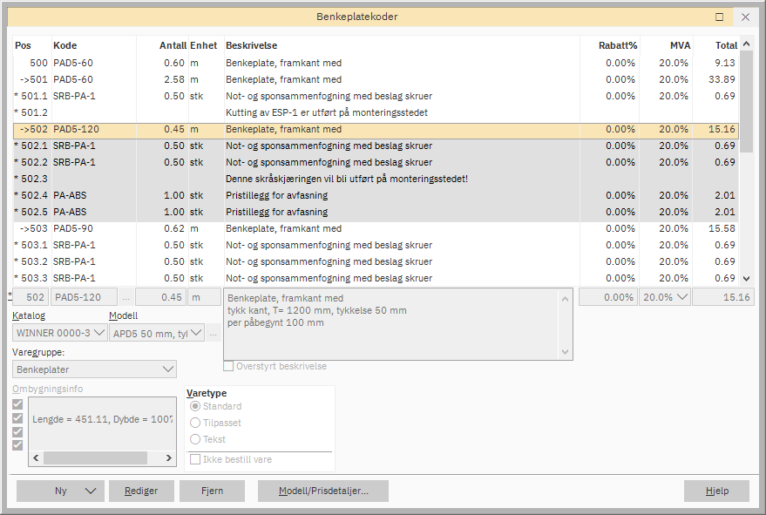
Task: Click the ellipsis button beside Modell dropdown
Action: coord(214,333)
